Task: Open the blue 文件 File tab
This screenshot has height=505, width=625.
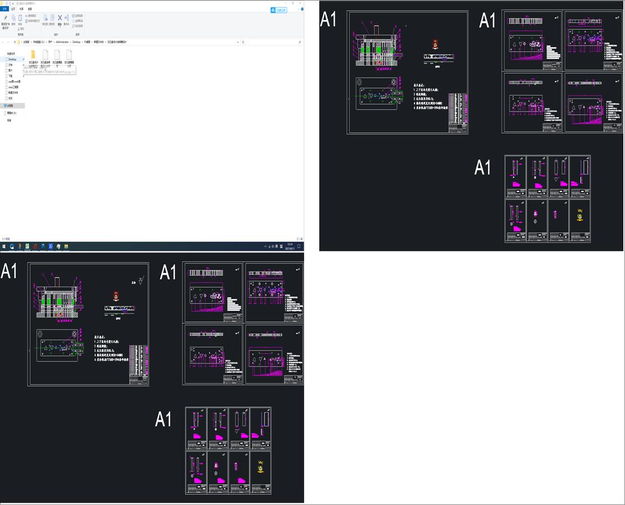Action: 5,9
